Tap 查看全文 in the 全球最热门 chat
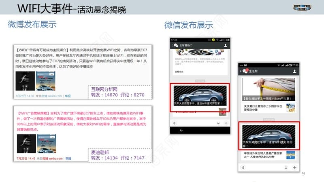 [179, 72]
